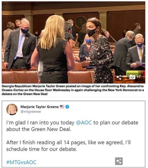Click the photo caption starting 'Georgia Republican'
This screenshot has height=168, width=148.
click(73, 90)
